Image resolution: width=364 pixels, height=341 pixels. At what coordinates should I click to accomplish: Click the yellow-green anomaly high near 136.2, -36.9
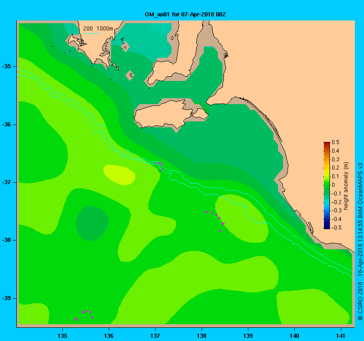pyautogui.click(x=119, y=175)
